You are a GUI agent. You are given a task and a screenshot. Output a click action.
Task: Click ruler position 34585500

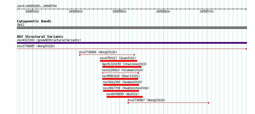coord(119,11)
